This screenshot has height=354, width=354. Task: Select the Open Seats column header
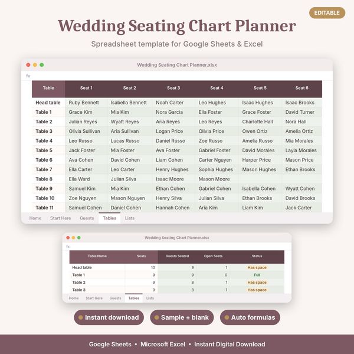click(x=213, y=256)
